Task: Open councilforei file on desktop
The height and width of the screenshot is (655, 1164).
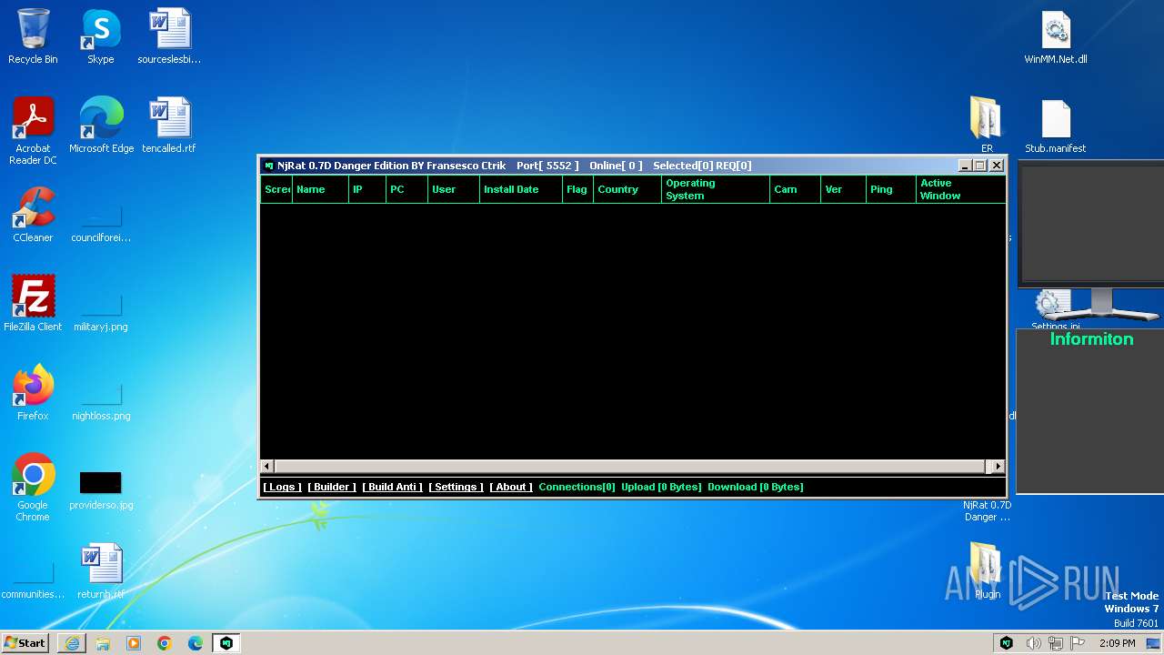Action: pyautogui.click(x=101, y=224)
